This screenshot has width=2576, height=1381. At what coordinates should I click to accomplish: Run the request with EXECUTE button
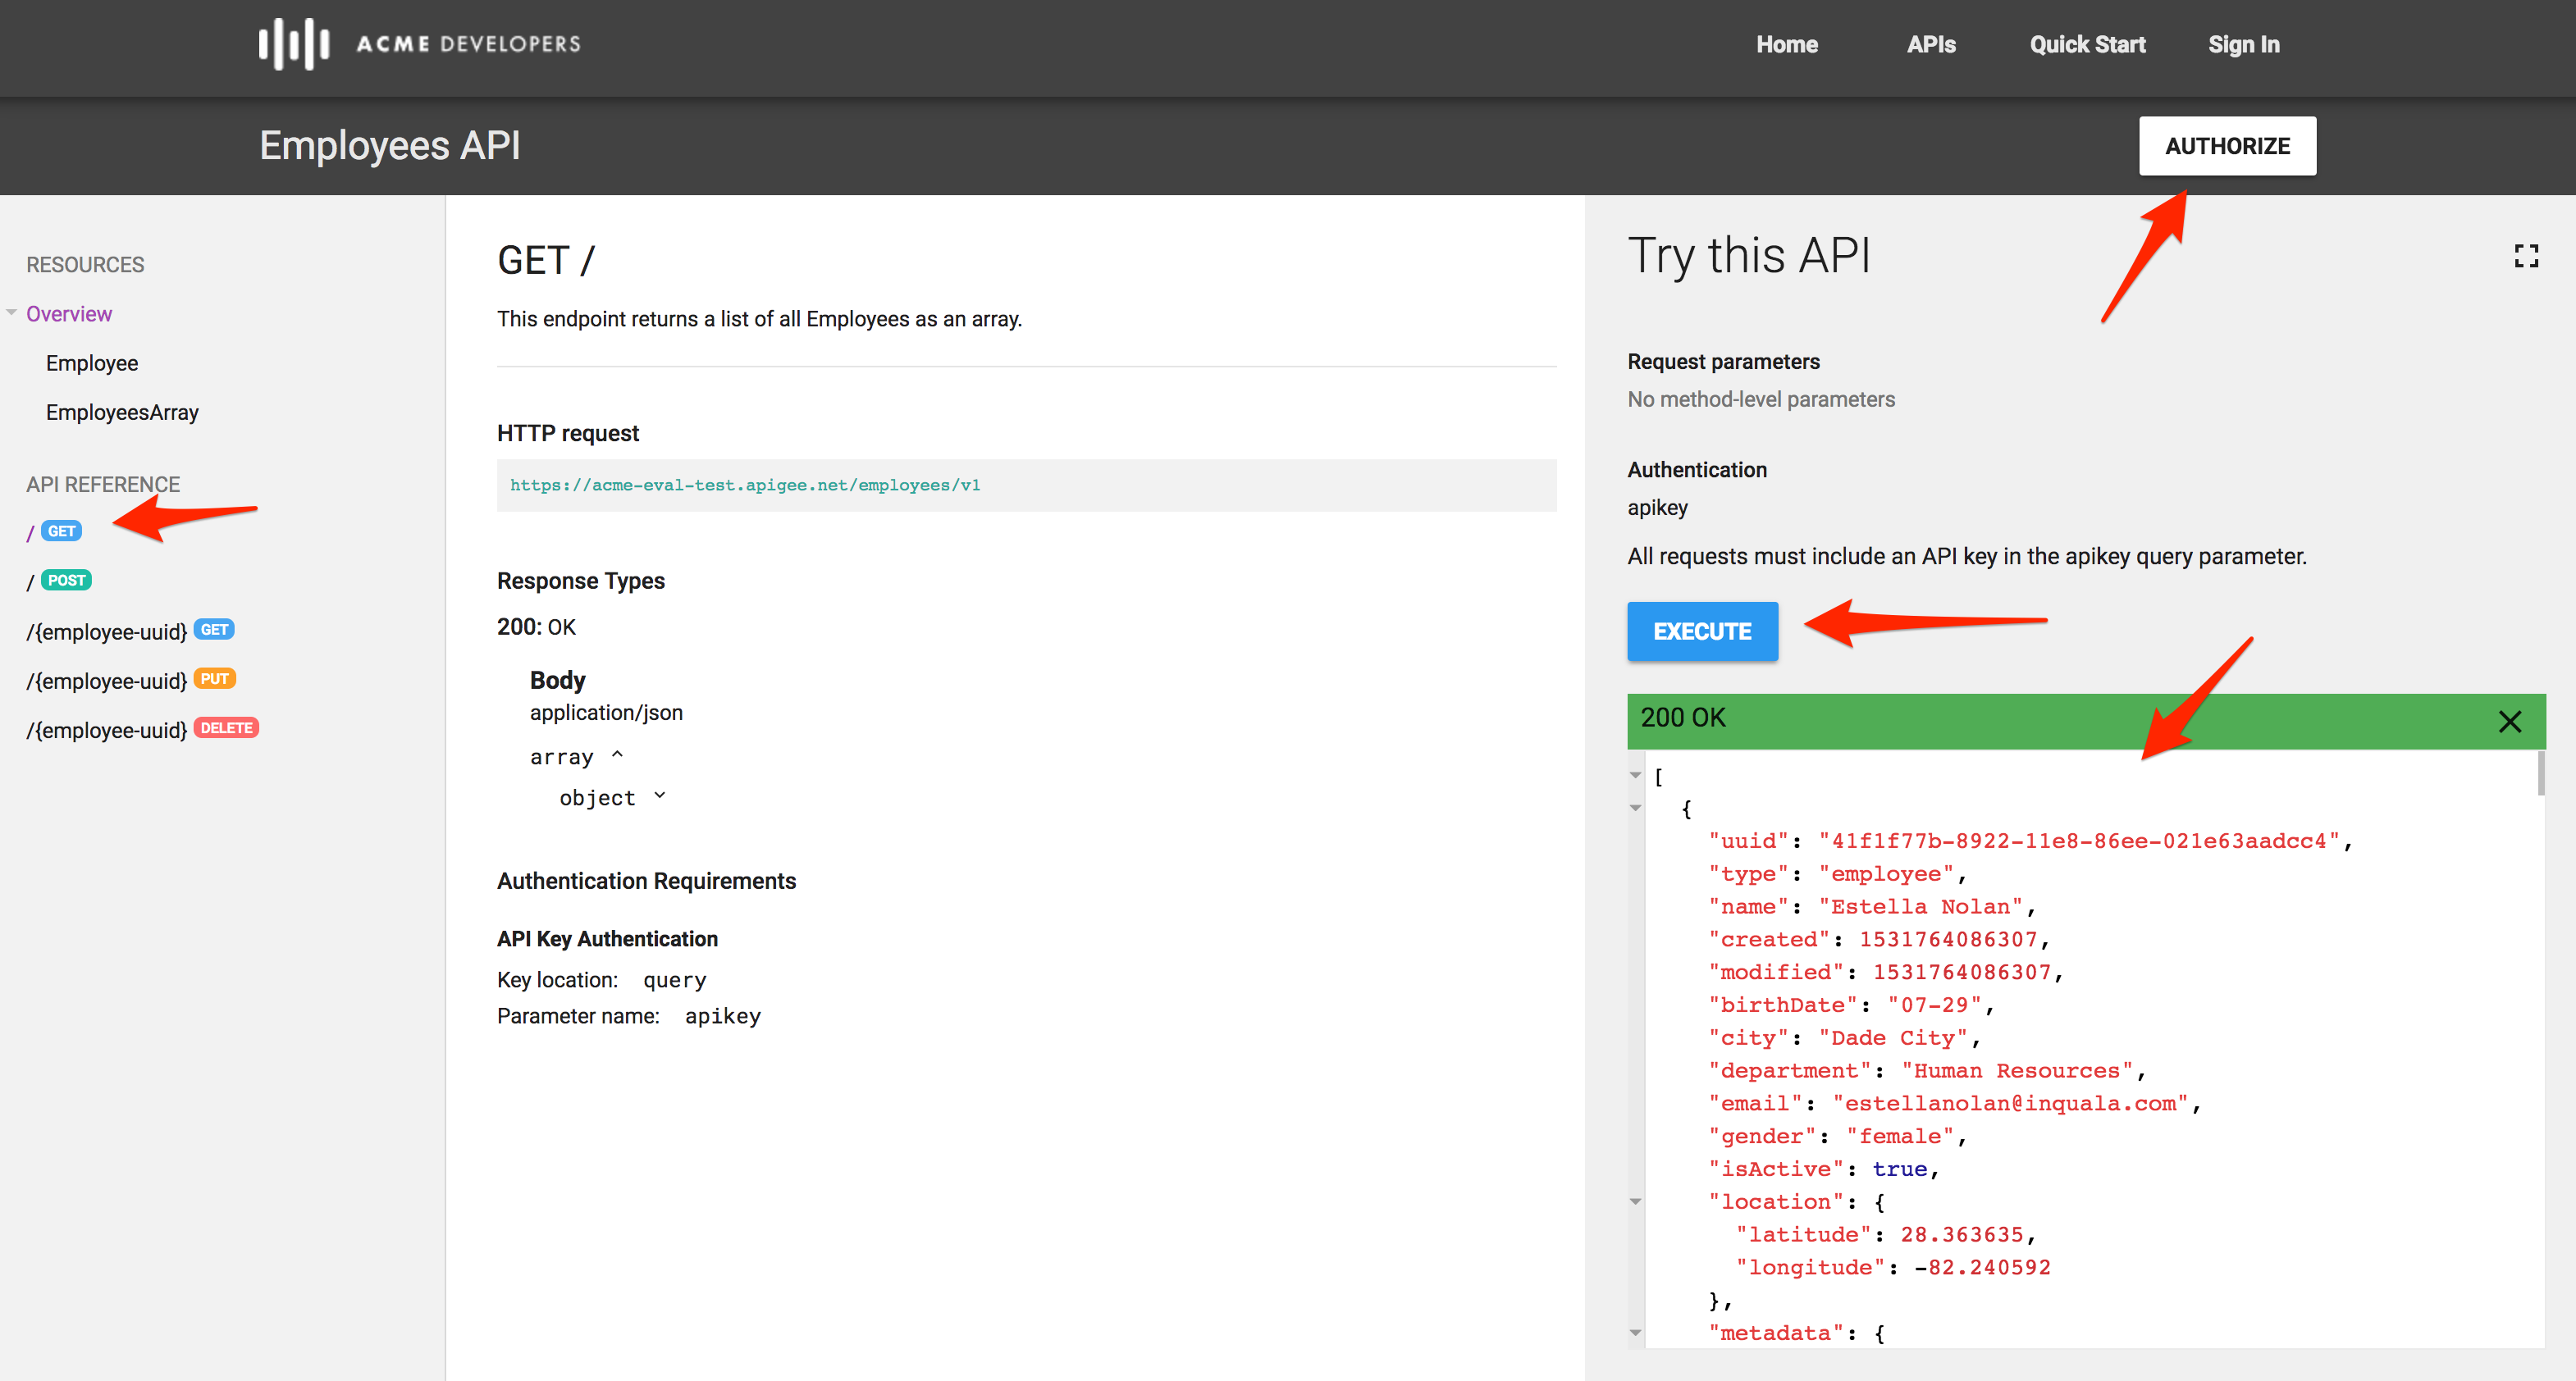[1702, 631]
